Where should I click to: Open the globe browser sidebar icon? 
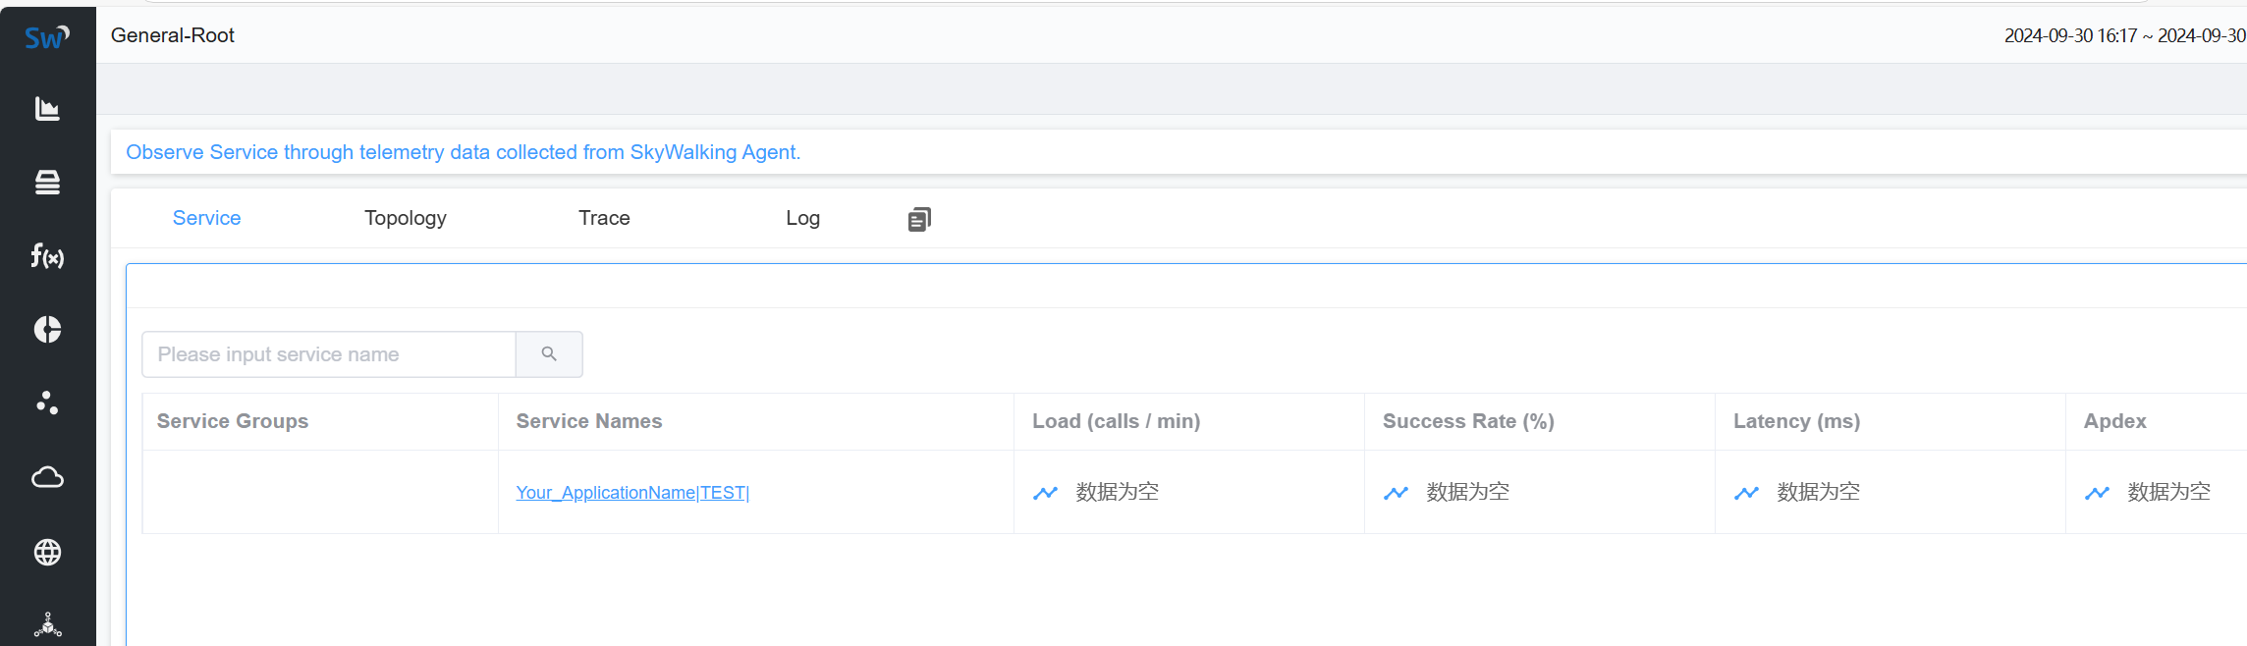tap(47, 552)
